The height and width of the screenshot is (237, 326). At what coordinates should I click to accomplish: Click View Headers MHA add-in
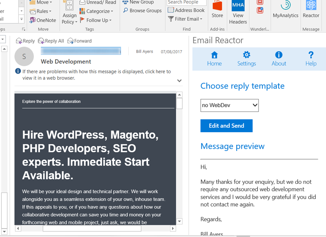238,13
